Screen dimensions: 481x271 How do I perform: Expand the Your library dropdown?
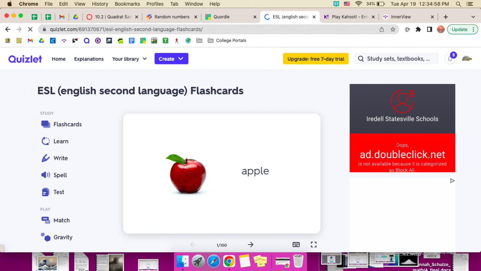[129, 59]
